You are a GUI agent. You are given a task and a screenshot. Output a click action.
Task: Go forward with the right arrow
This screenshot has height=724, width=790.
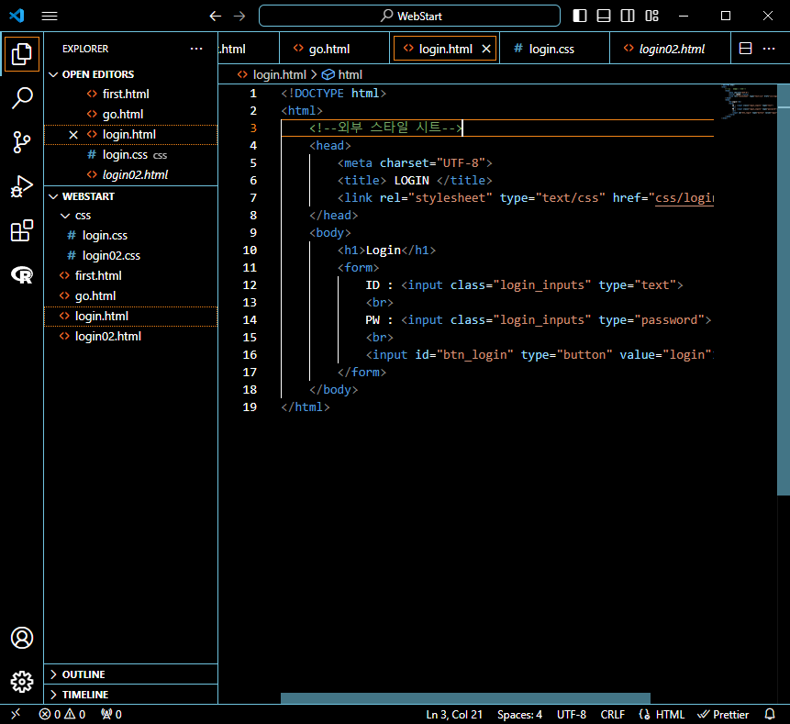pyautogui.click(x=239, y=17)
